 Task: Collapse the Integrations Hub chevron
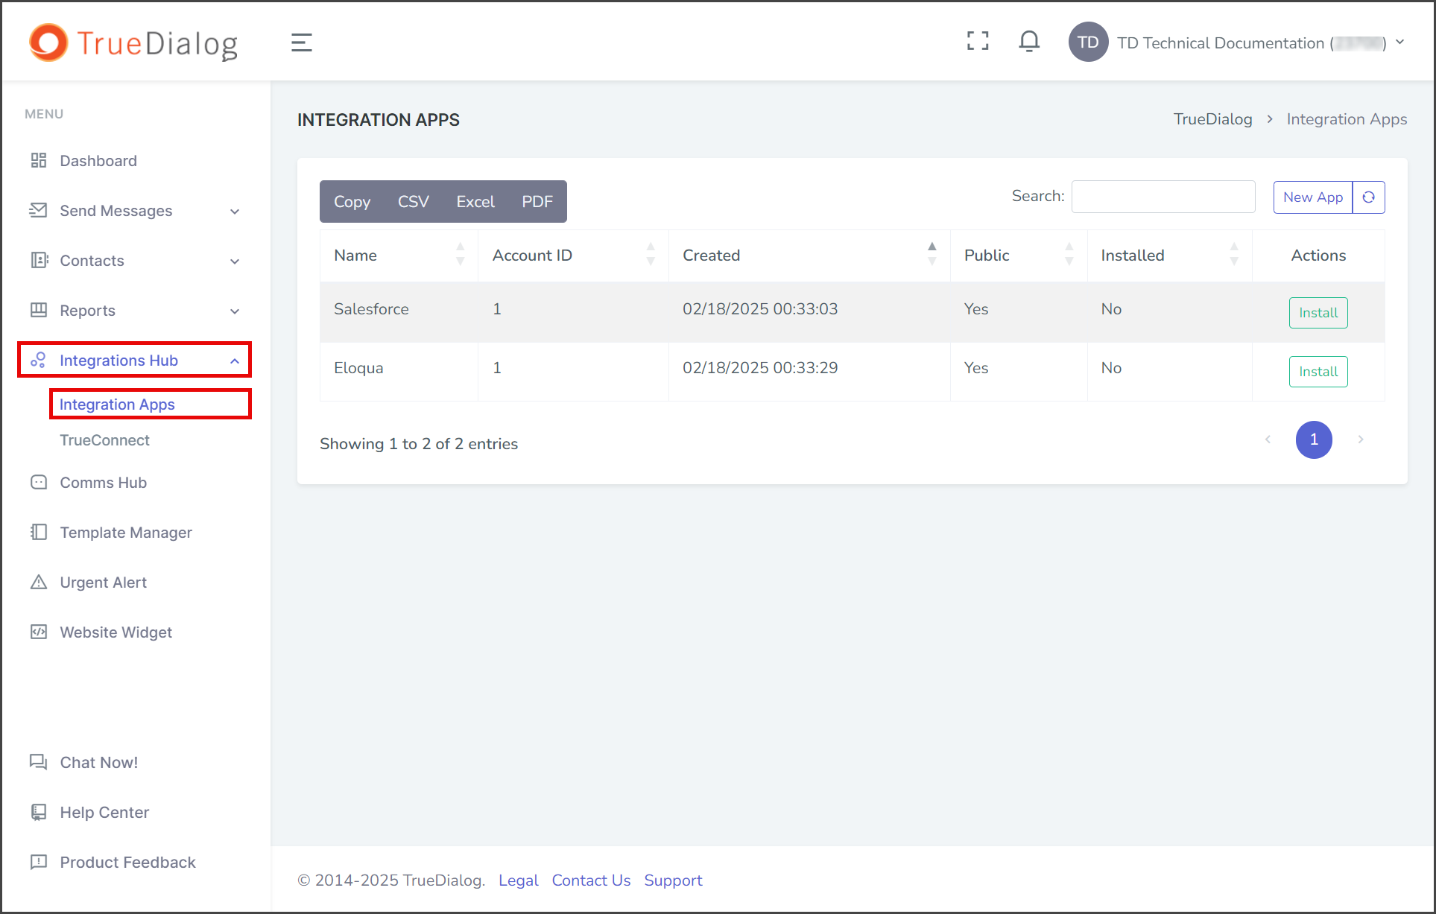235,361
